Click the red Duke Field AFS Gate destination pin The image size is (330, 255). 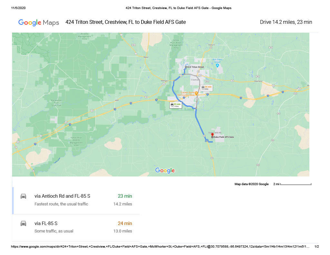point(212,135)
